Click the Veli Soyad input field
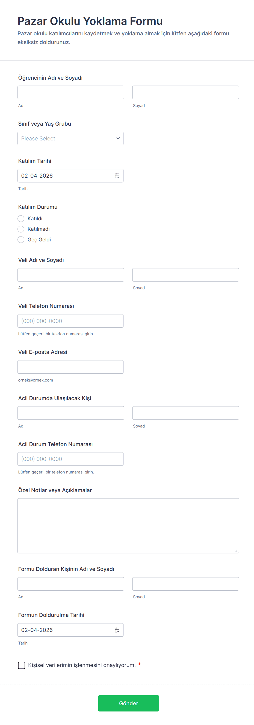This screenshot has height=725, width=254. coord(185,275)
